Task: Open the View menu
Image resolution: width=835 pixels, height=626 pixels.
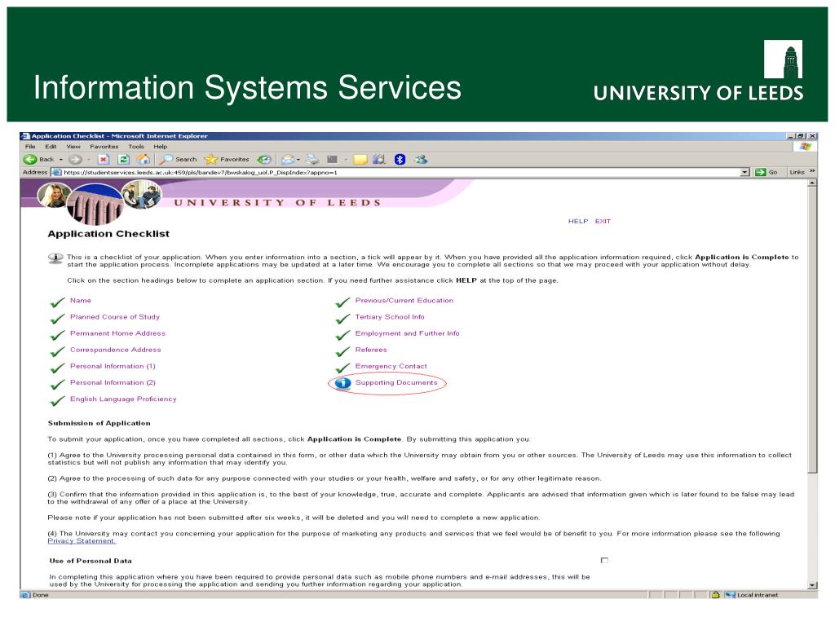Action: coord(73,147)
